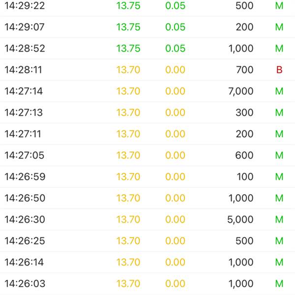Image resolution: width=295 pixels, height=295 pixels.
Task: Select the 5,000 volume at 14:26:30
Action: 240,220
